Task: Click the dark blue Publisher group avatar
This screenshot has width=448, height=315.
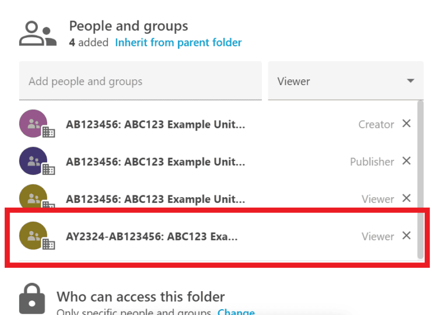Action: point(34,161)
